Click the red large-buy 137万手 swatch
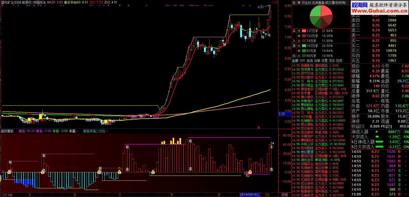Screen dimensions: 409x197 tap(304, 31)
